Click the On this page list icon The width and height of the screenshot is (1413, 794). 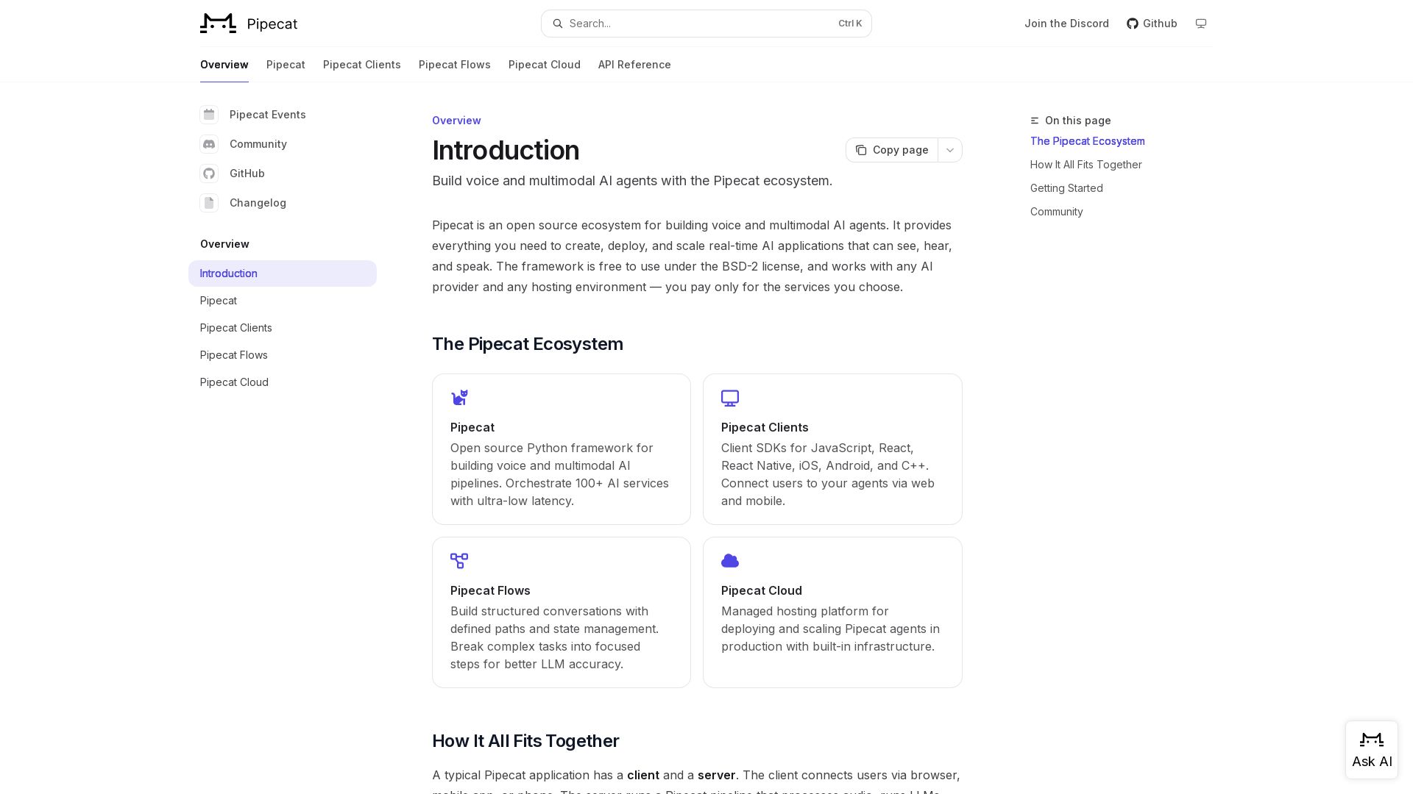click(x=1035, y=121)
